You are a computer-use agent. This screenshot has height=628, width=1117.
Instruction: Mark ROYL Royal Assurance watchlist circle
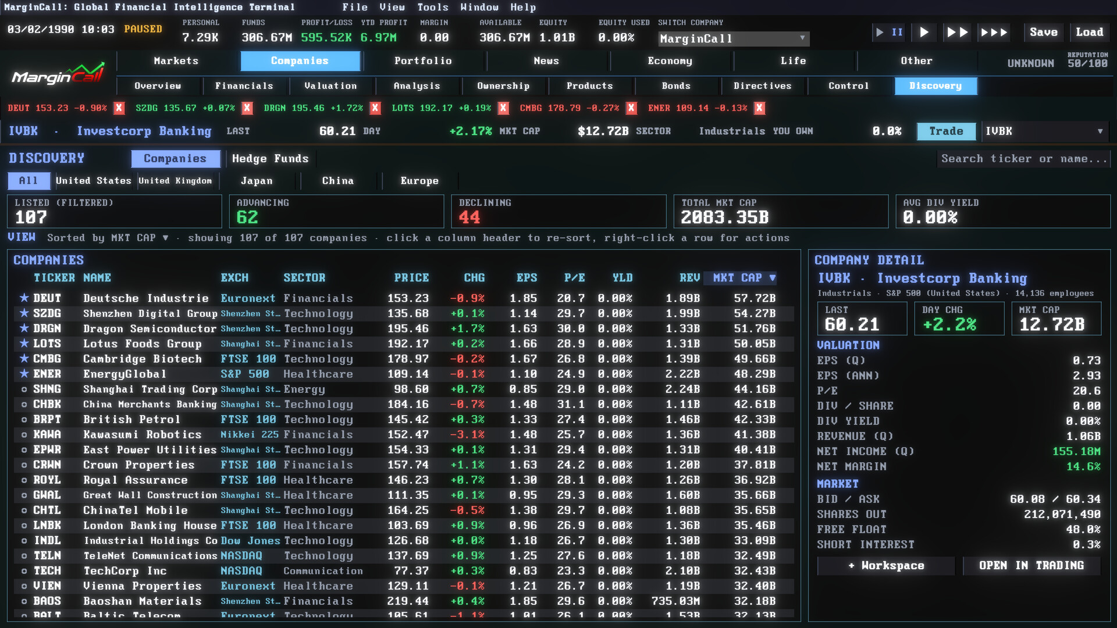(24, 480)
